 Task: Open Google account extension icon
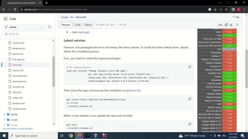210,9
